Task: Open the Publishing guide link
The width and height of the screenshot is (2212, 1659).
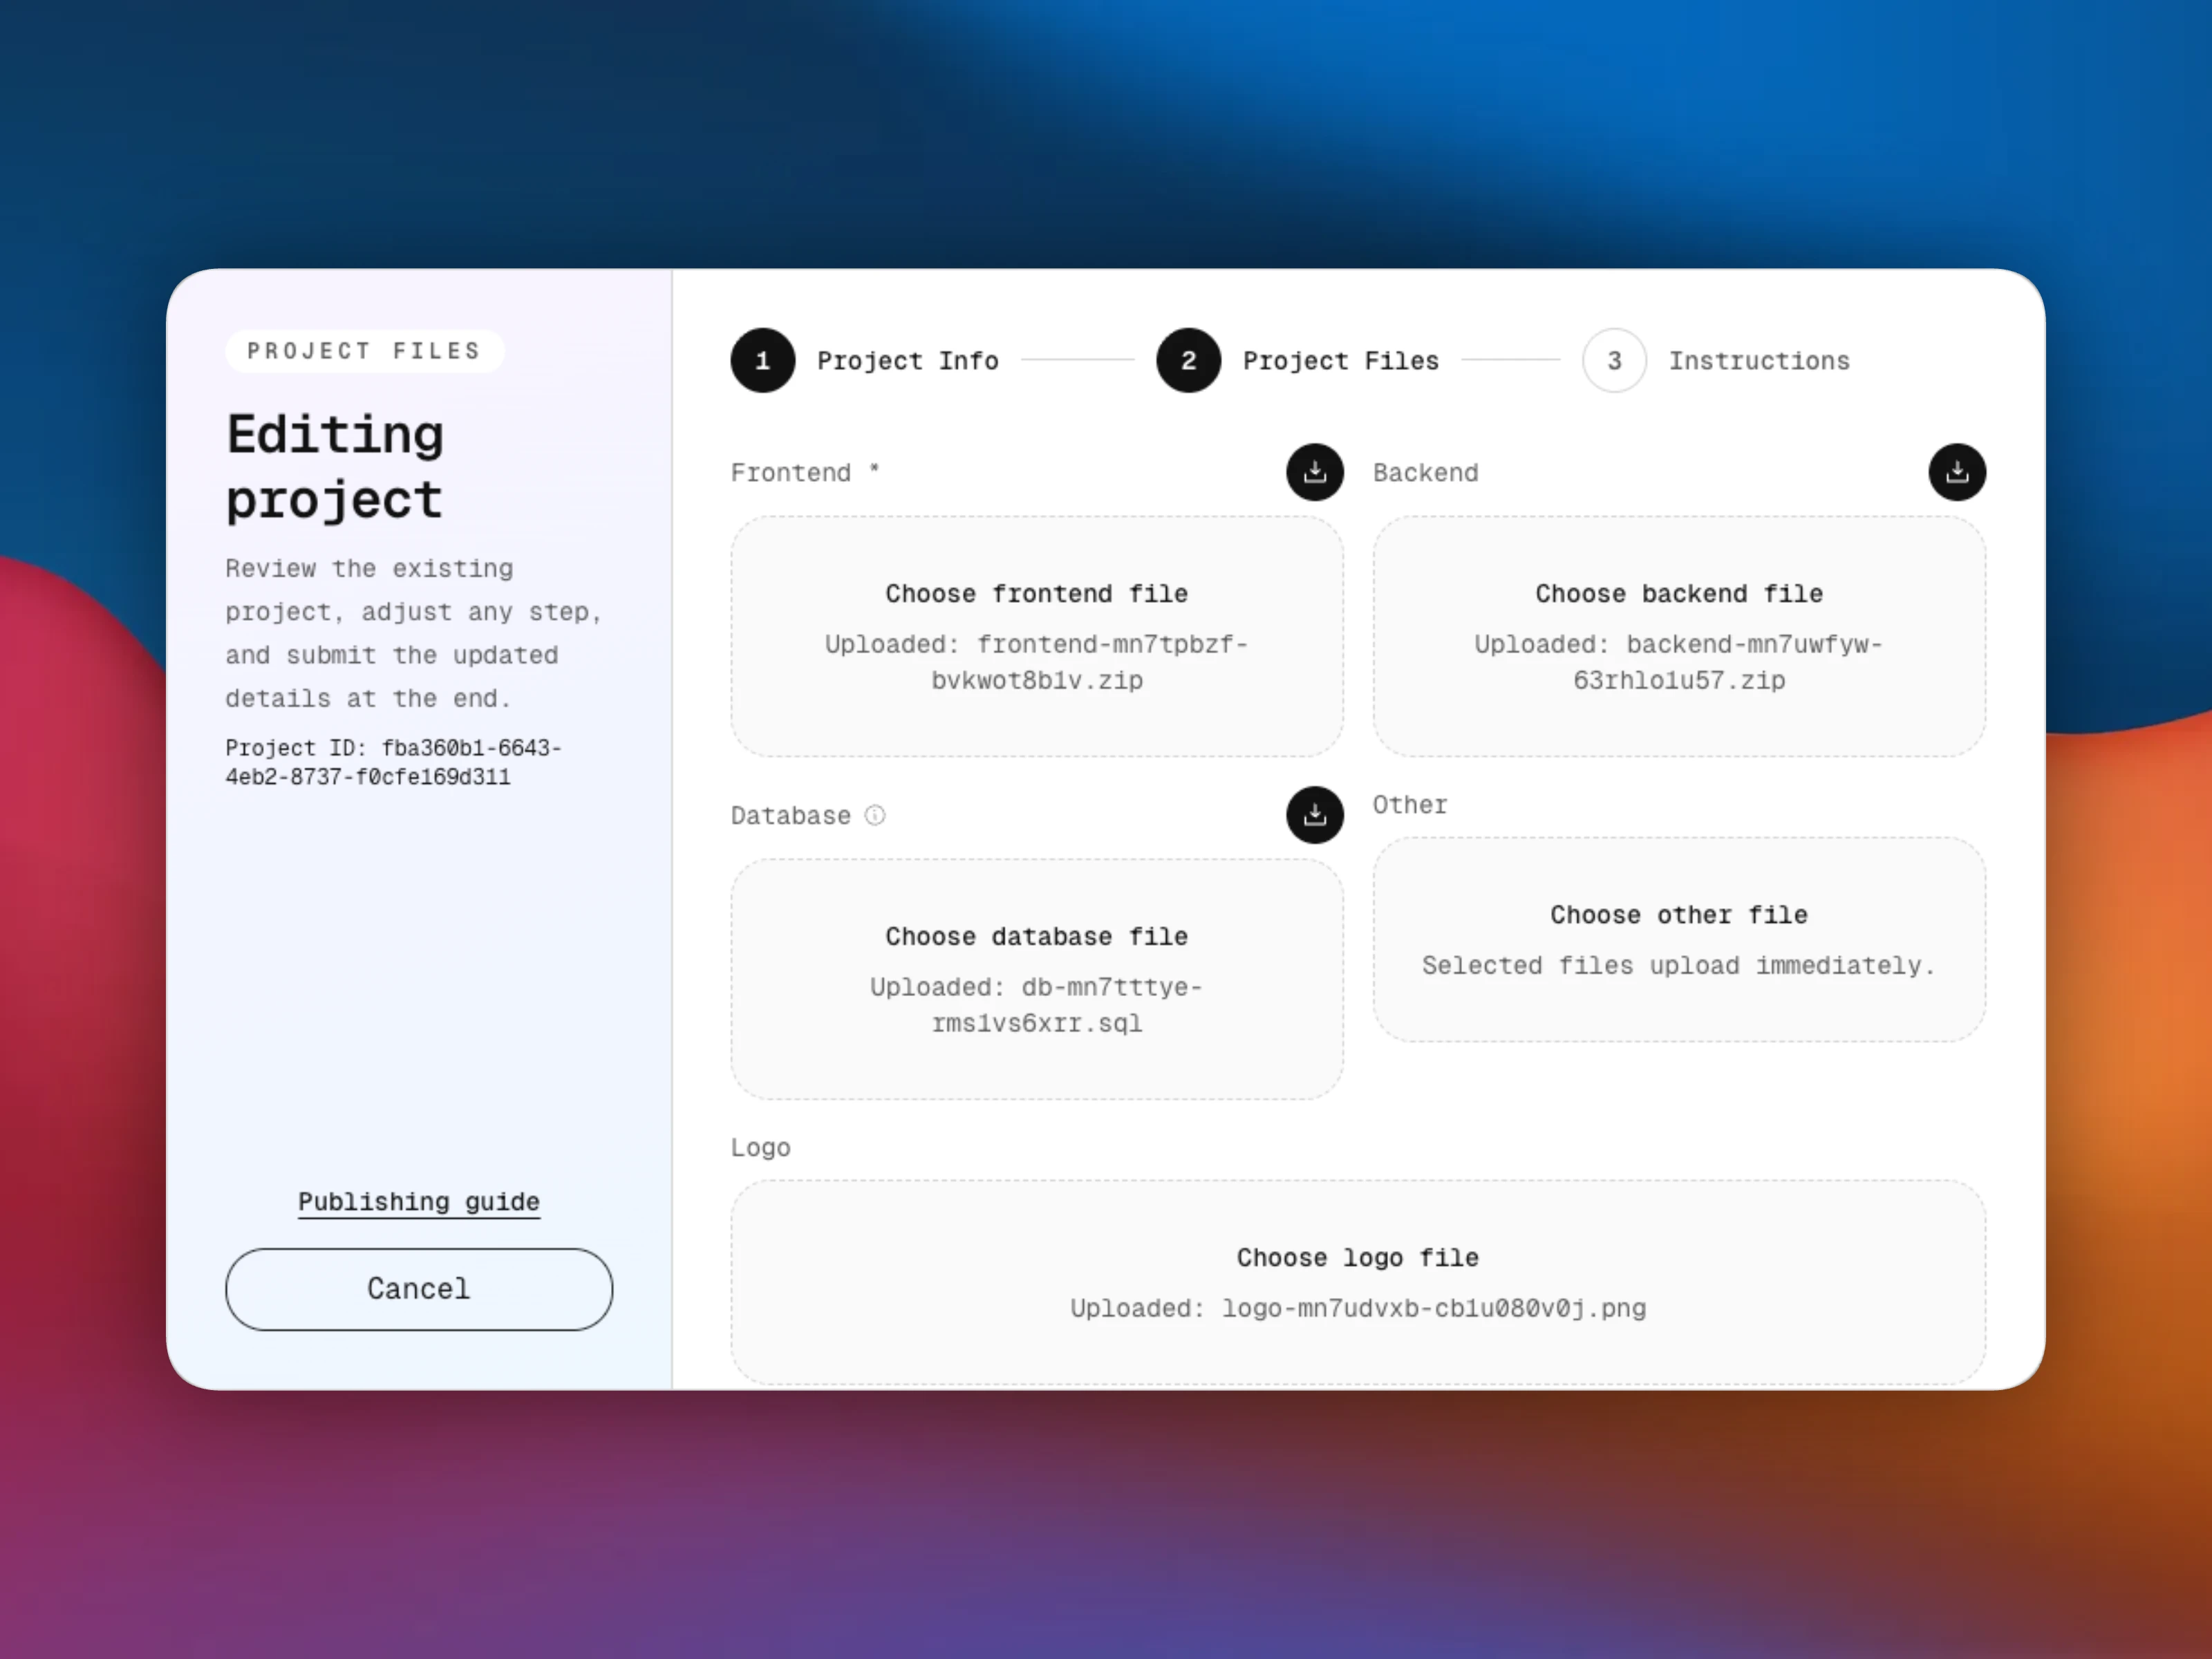Action: (418, 1201)
